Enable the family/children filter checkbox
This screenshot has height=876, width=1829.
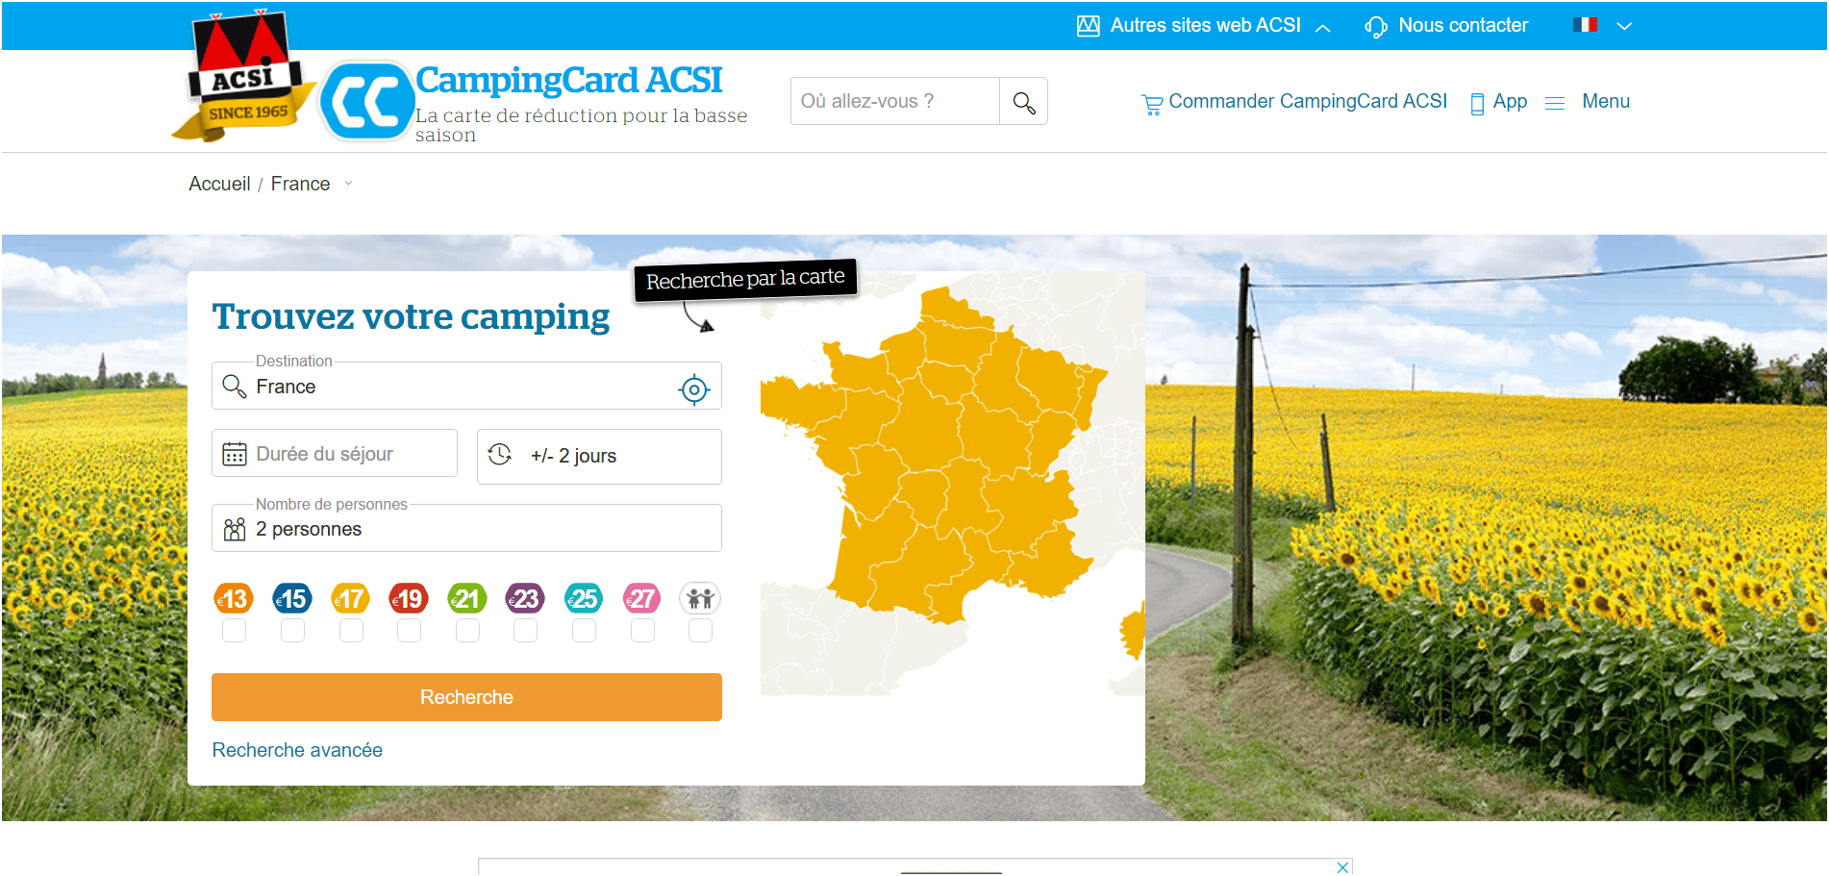point(700,631)
